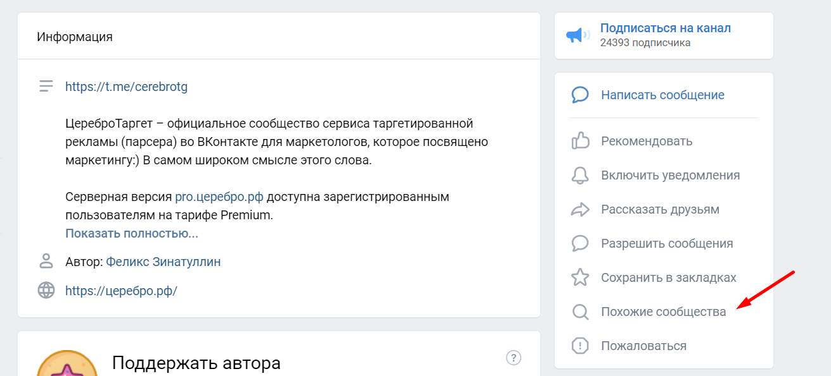831x376 pixels.
Task: Open author Феликс Зинатуллин profile
Action: [163, 262]
